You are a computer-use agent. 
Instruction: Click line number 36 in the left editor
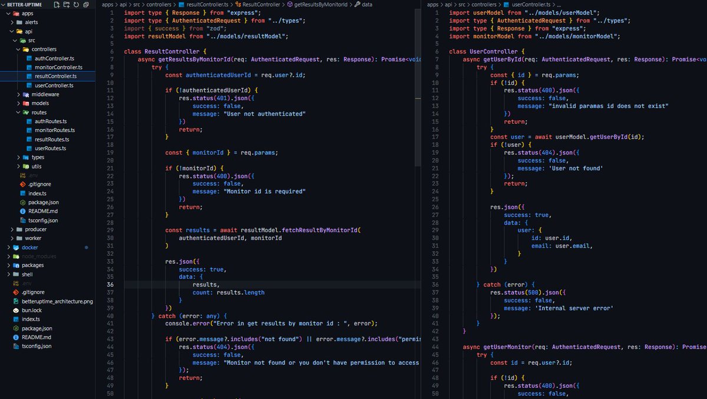point(110,284)
